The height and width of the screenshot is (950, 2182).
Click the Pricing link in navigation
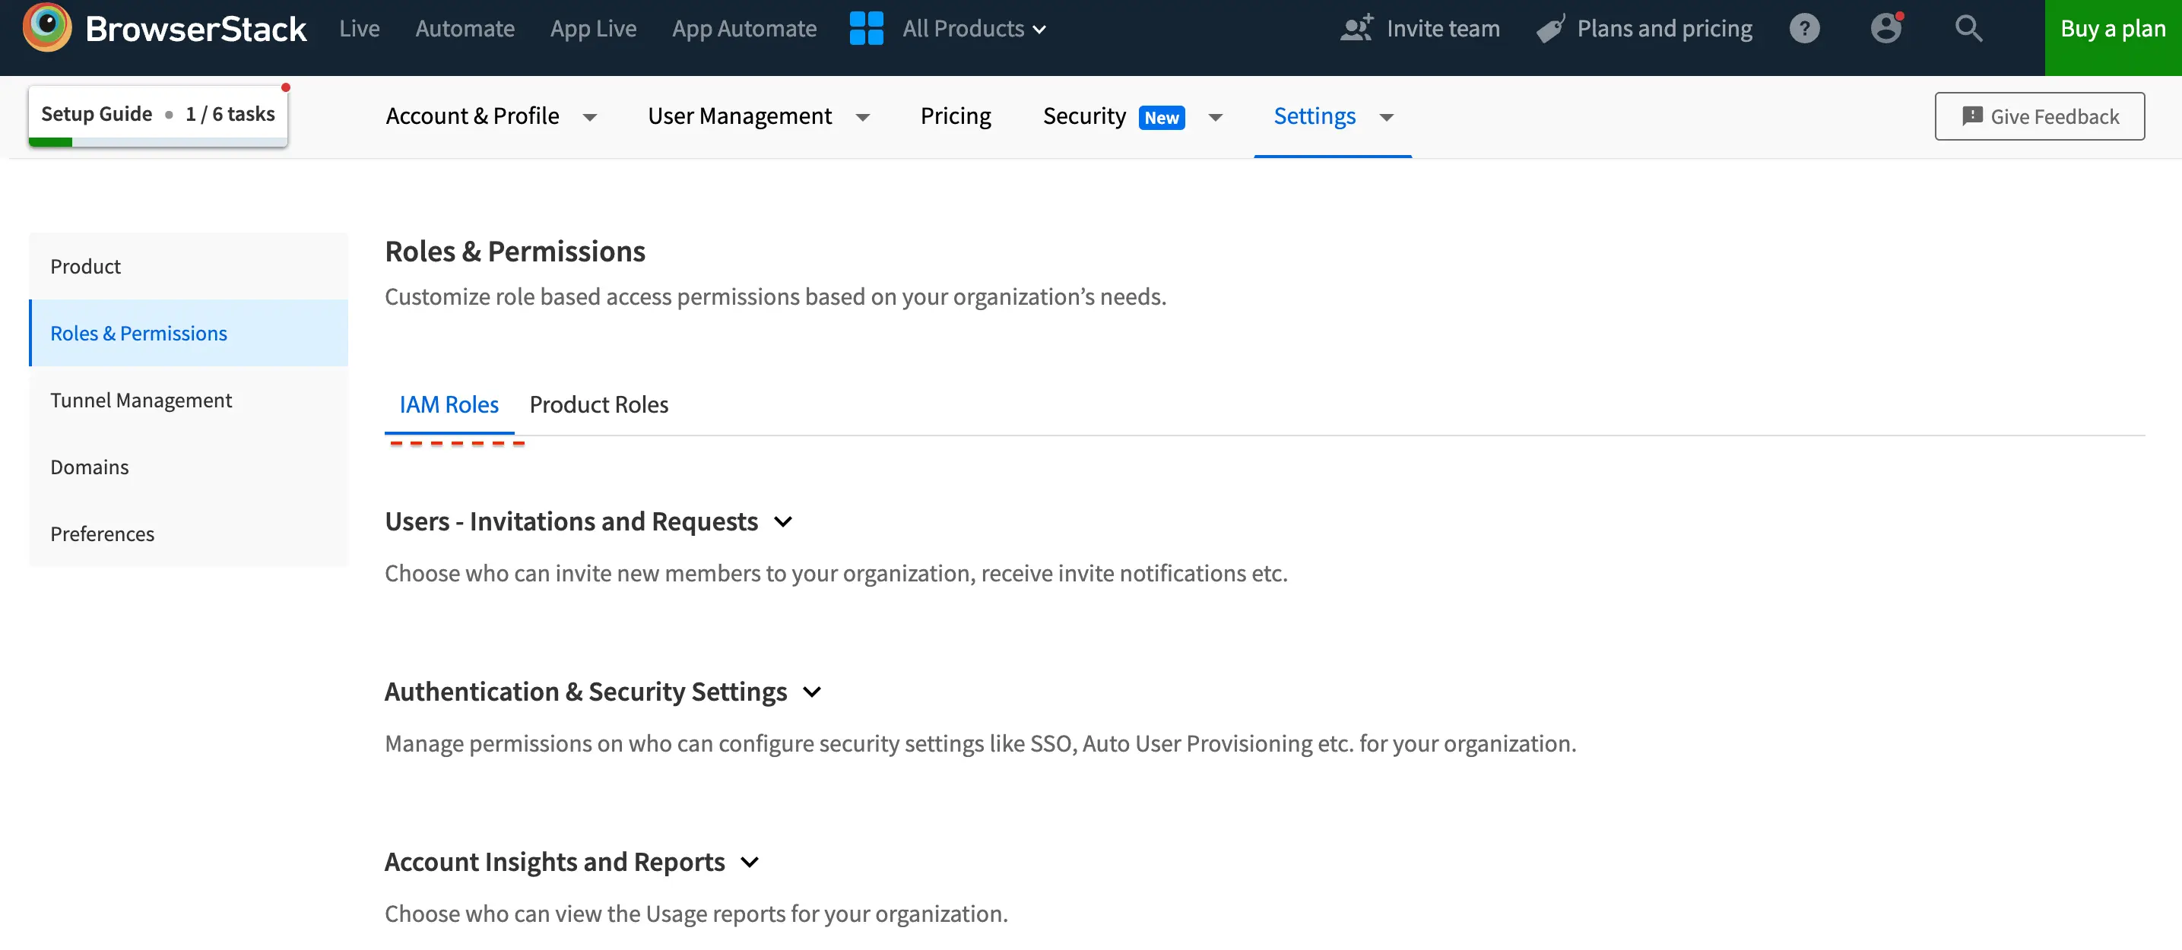click(x=956, y=116)
